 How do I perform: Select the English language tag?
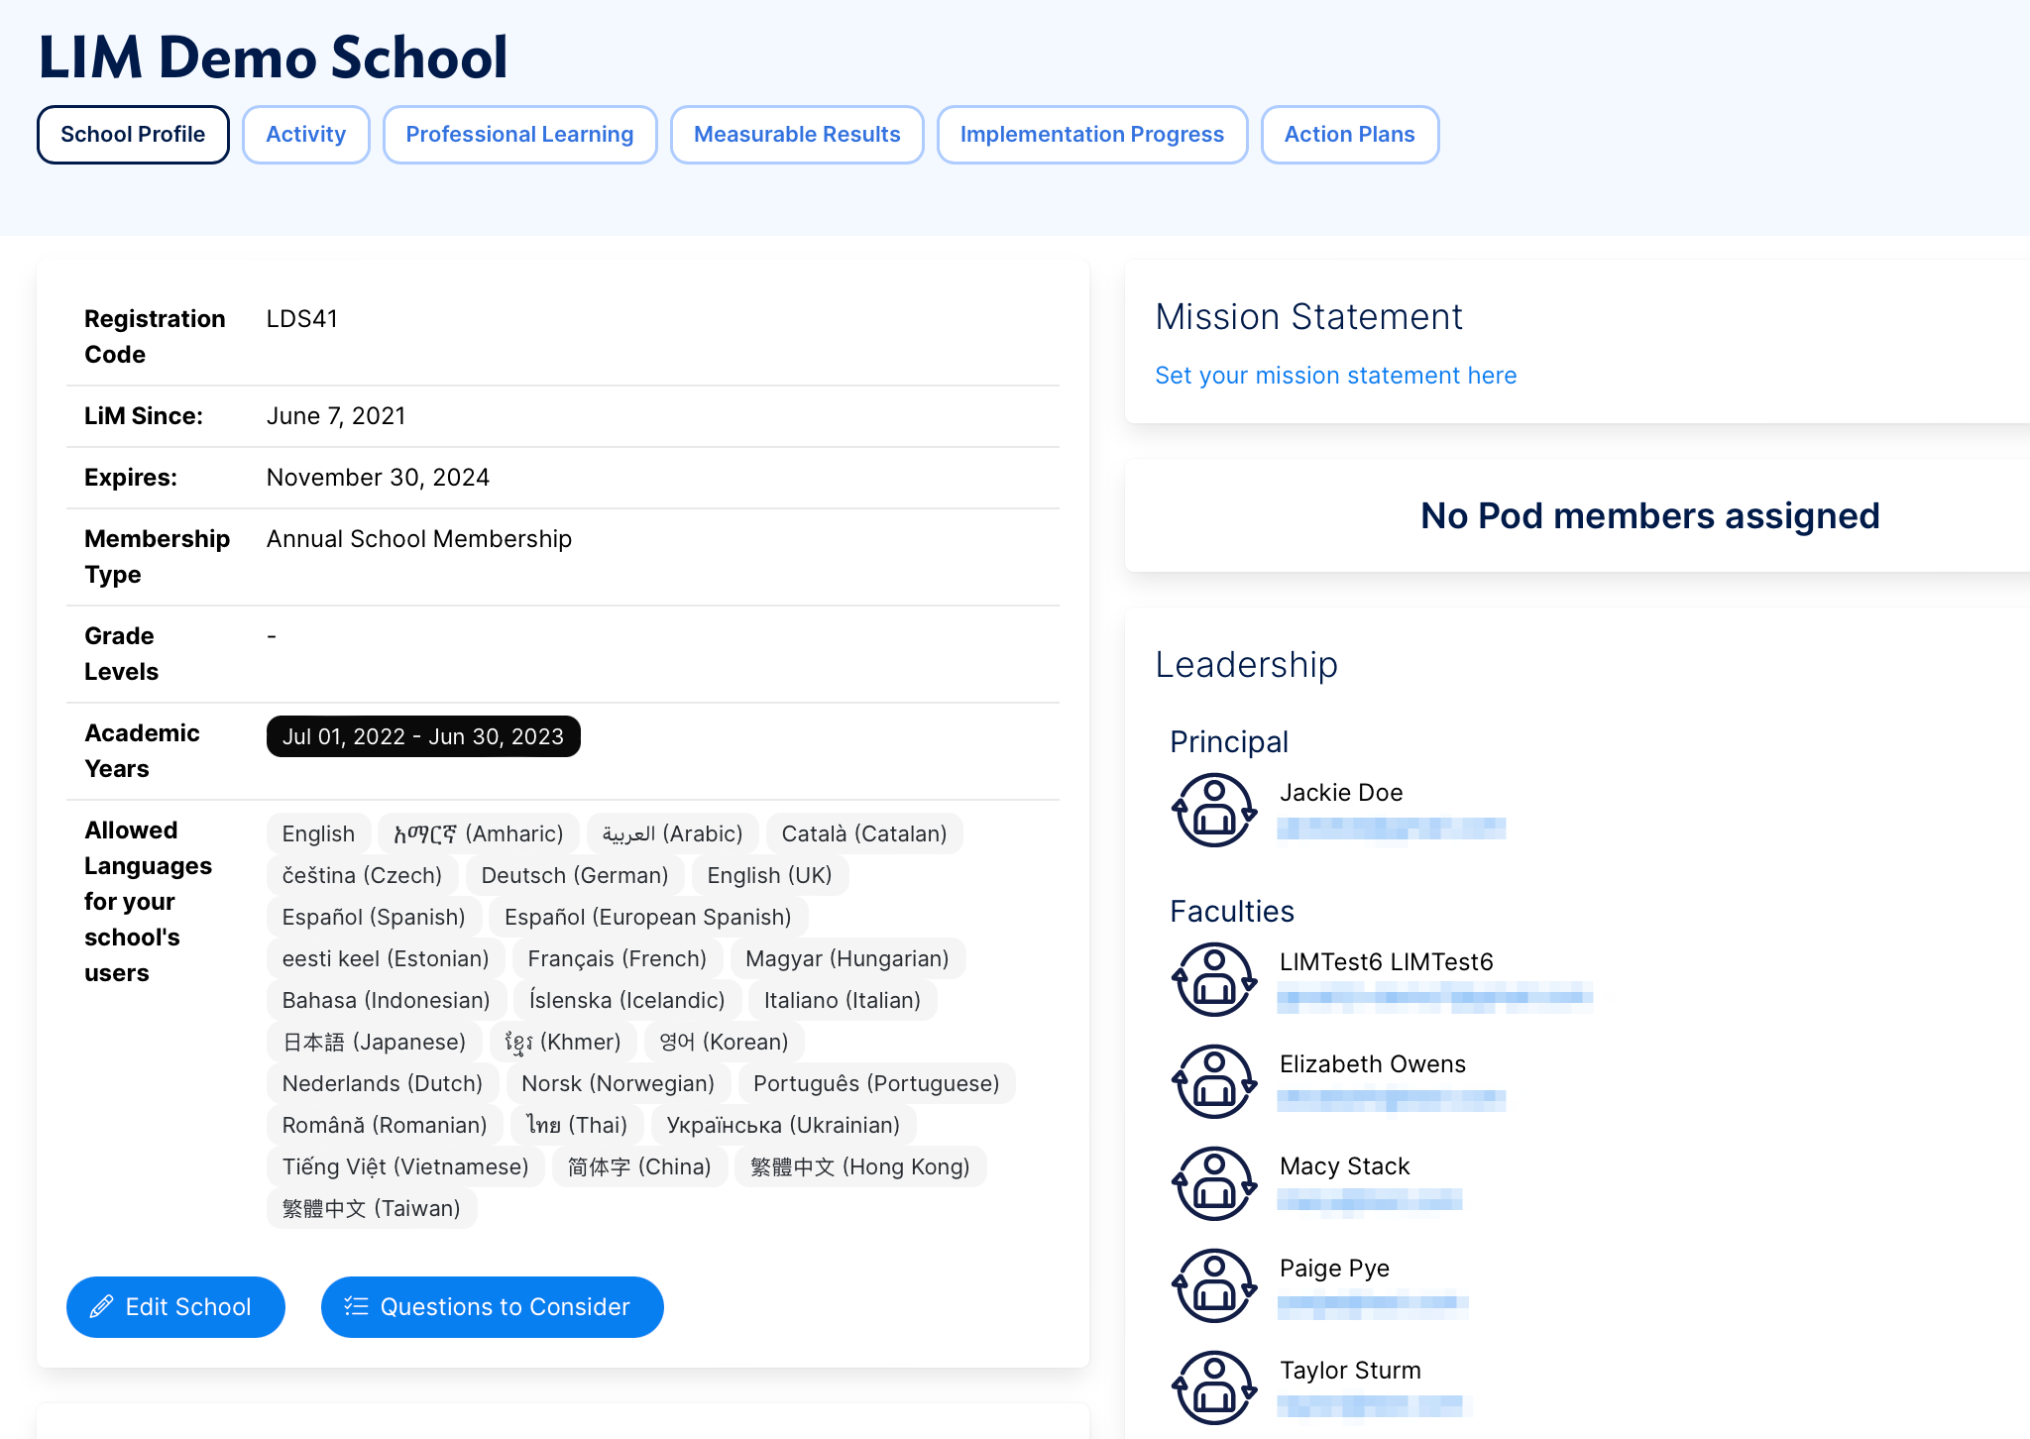pos(318,832)
